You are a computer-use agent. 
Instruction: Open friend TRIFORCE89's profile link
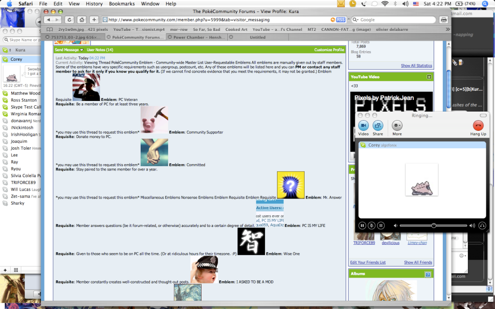tap(364, 243)
